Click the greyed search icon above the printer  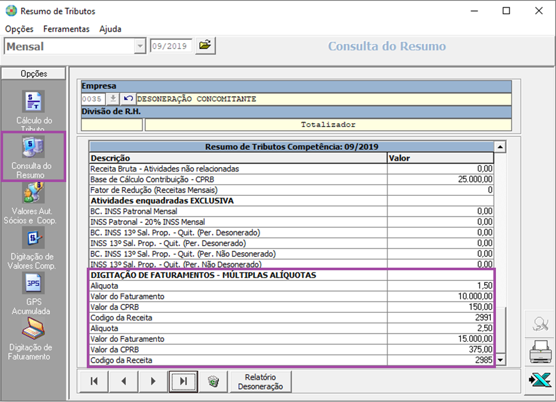540,324
